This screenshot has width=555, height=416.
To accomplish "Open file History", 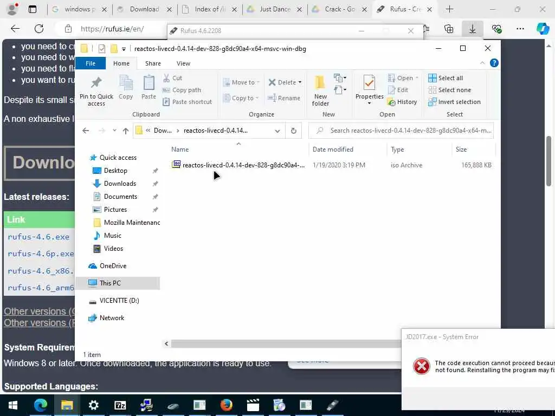I will coord(402,102).
